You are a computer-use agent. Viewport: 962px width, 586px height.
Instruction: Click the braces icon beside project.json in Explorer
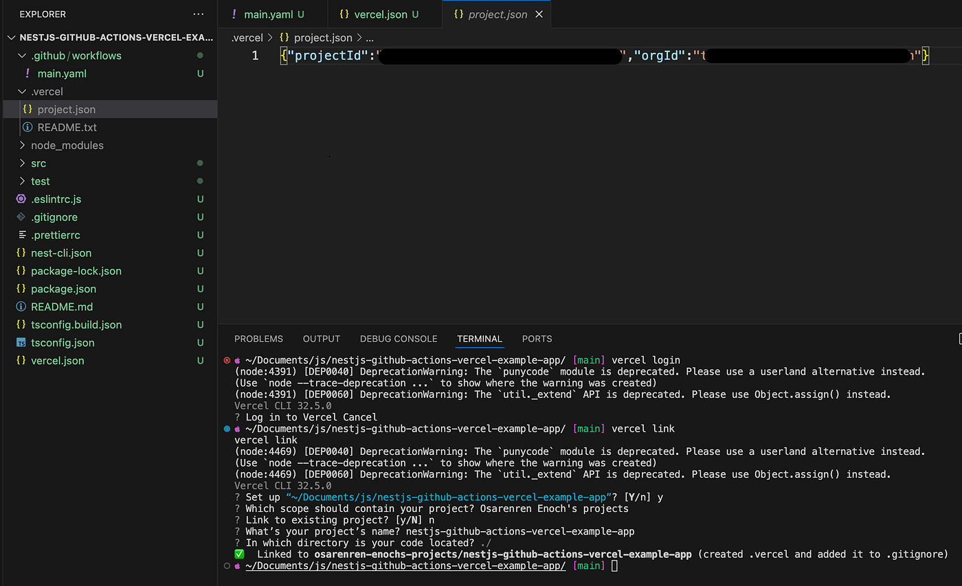(27, 109)
